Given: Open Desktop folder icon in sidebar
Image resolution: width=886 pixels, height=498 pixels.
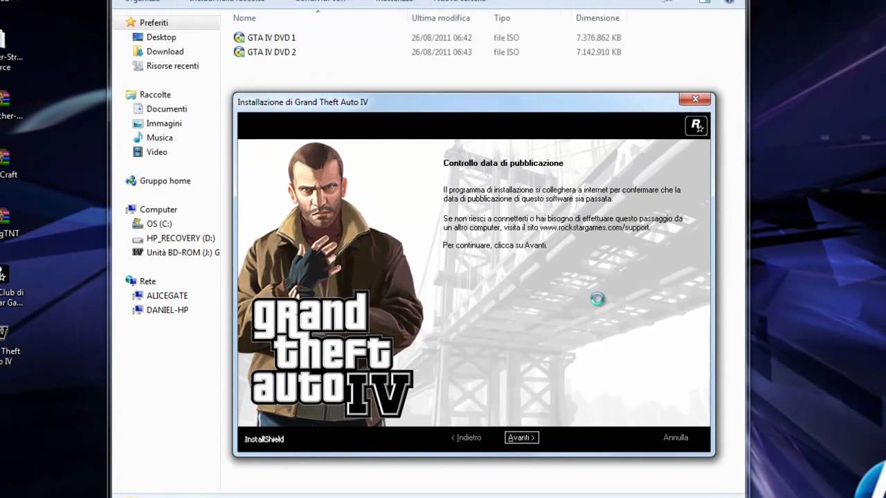Looking at the screenshot, I should [x=138, y=37].
